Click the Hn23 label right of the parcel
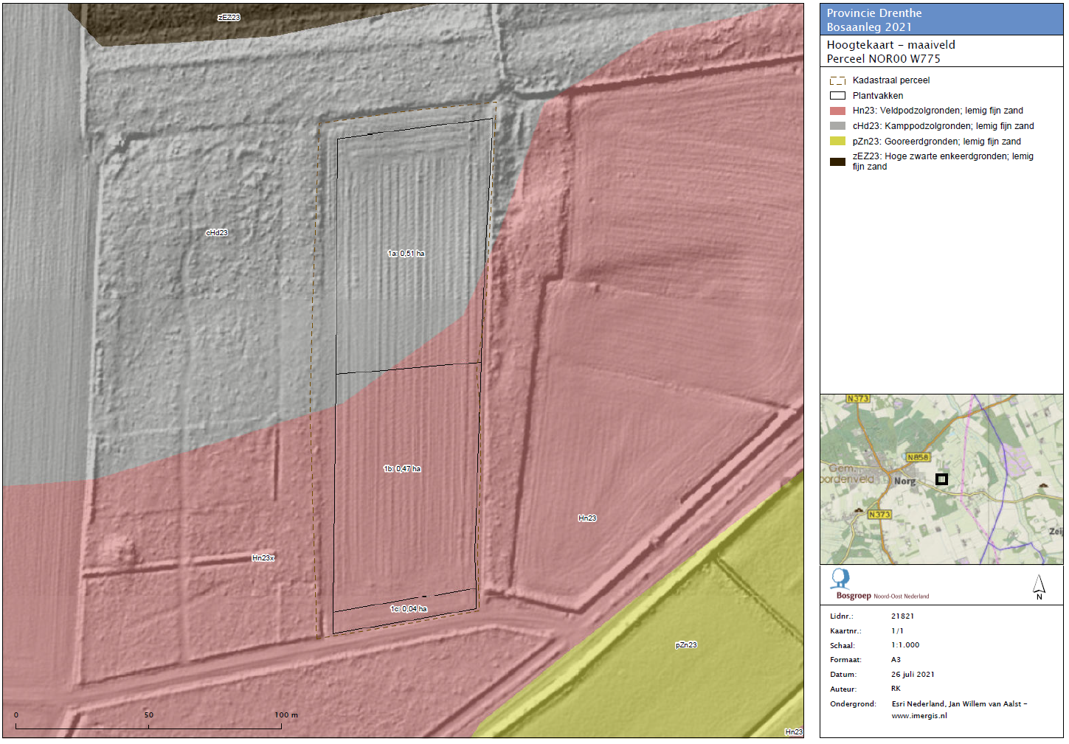Viewport: 1069px width, 744px height. pyautogui.click(x=587, y=518)
